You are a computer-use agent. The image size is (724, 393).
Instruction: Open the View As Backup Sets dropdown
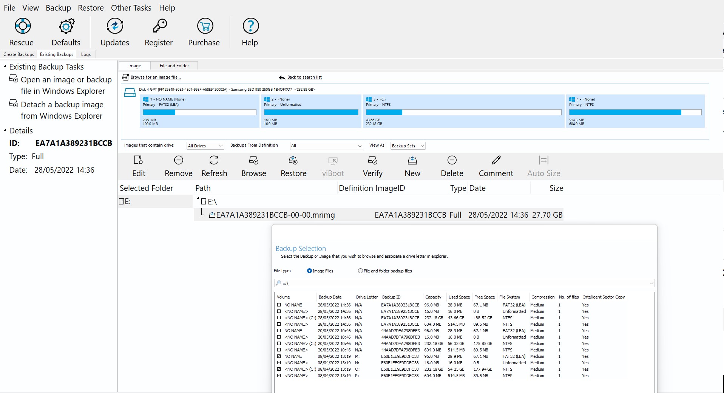408,146
